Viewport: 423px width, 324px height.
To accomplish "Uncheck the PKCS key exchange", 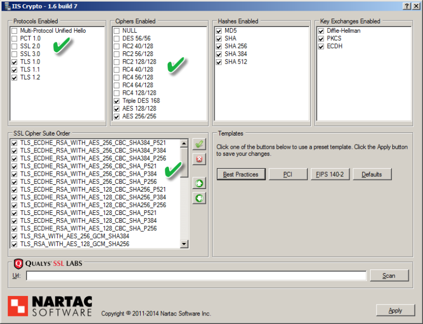I will point(321,39).
